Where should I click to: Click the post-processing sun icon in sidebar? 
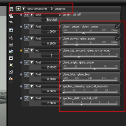[x=11, y=65]
